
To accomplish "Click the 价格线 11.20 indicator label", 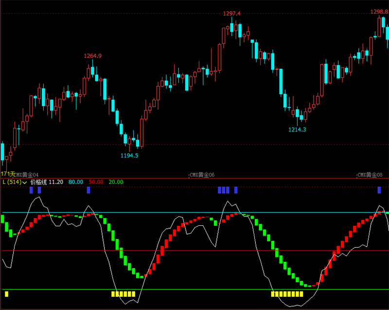I will [x=47, y=182].
